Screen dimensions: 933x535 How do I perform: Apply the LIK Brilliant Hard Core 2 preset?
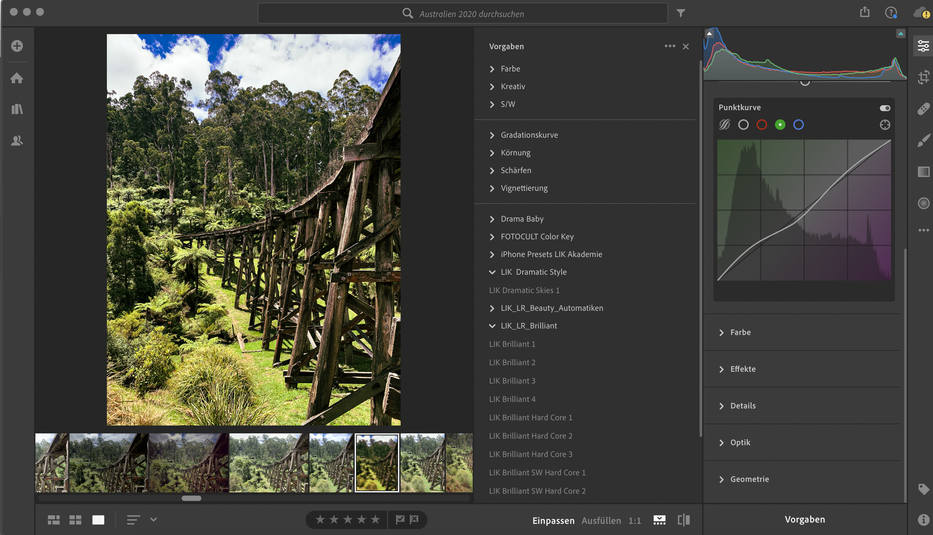tap(530, 436)
